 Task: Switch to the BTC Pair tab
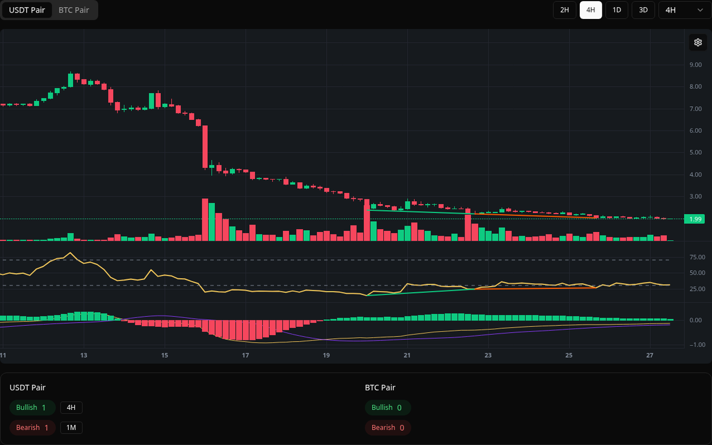73,10
